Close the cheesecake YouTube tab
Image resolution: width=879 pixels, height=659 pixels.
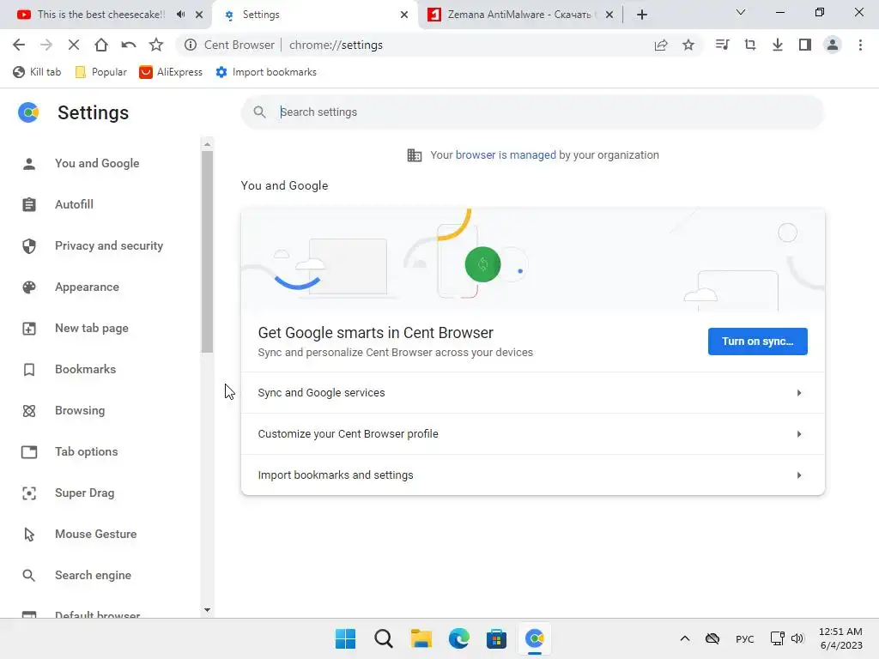(x=199, y=15)
